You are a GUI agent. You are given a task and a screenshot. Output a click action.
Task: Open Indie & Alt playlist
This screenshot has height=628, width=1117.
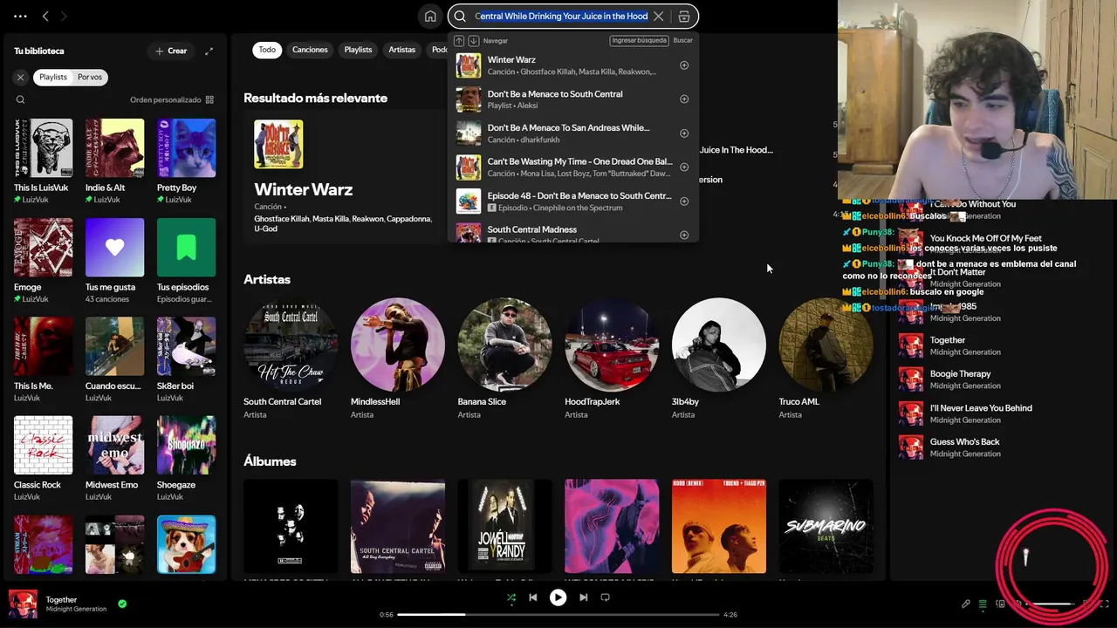pos(114,161)
